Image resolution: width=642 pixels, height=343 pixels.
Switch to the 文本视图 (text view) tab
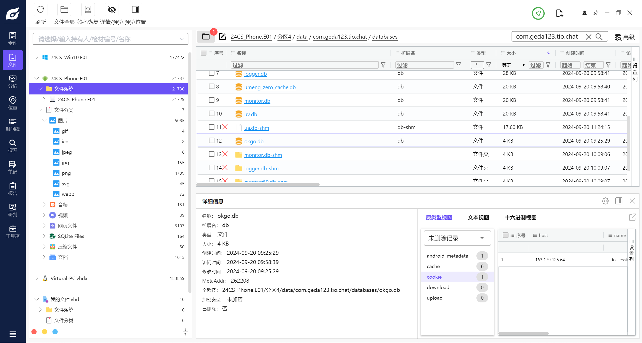(x=478, y=217)
